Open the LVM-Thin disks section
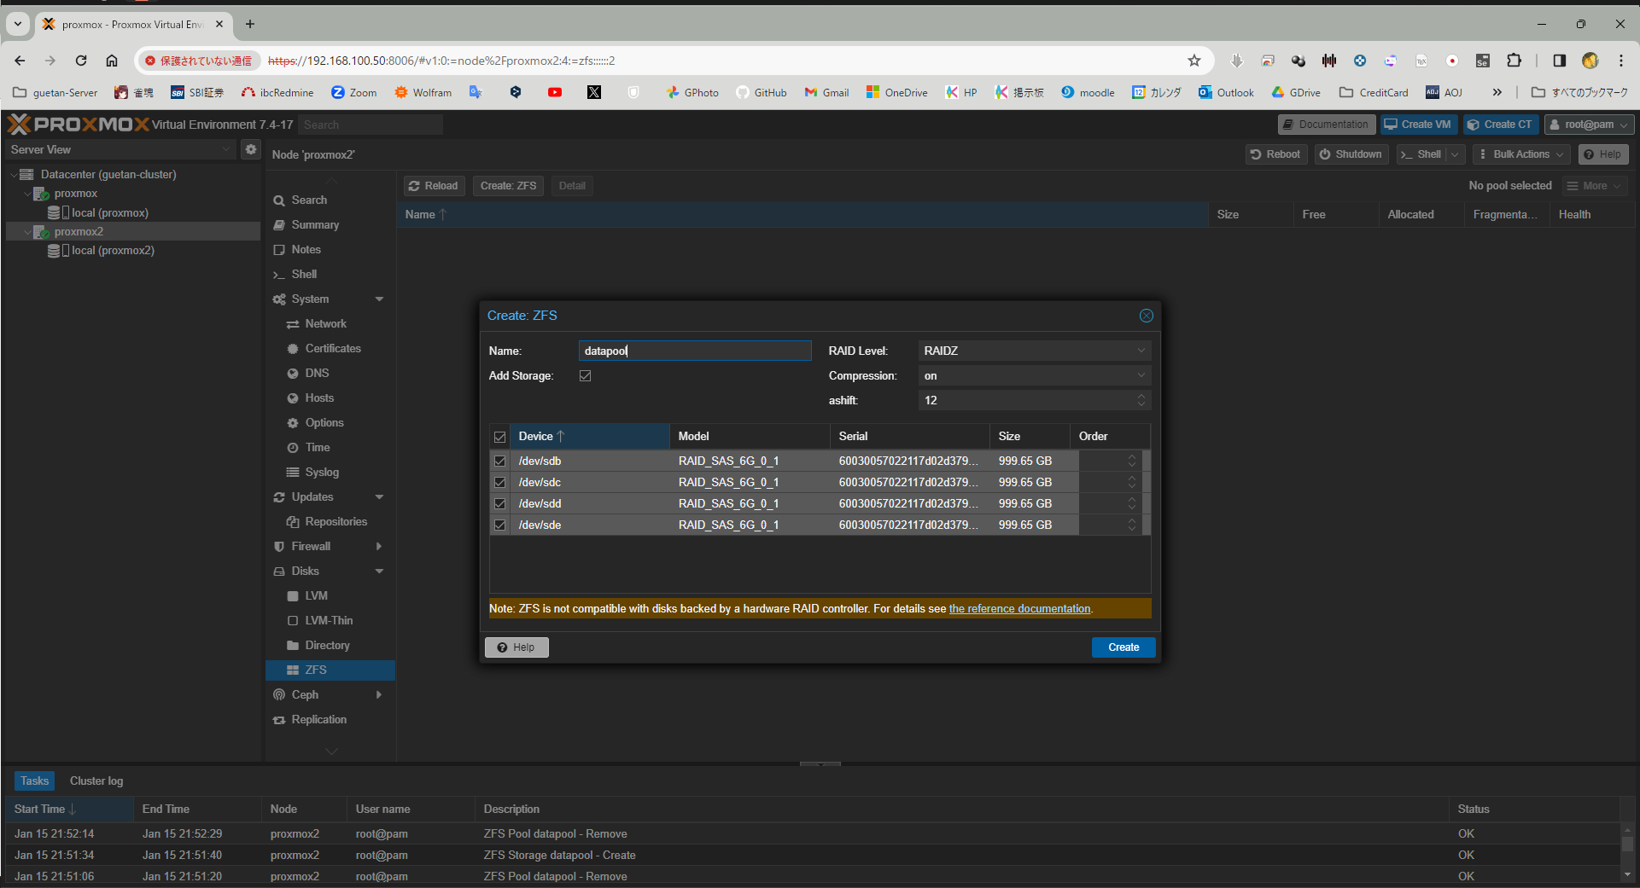The width and height of the screenshot is (1640, 888). click(328, 621)
